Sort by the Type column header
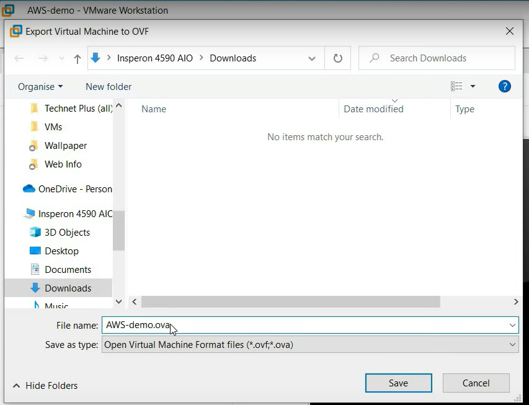The height and width of the screenshot is (405, 529). tap(465, 109)
